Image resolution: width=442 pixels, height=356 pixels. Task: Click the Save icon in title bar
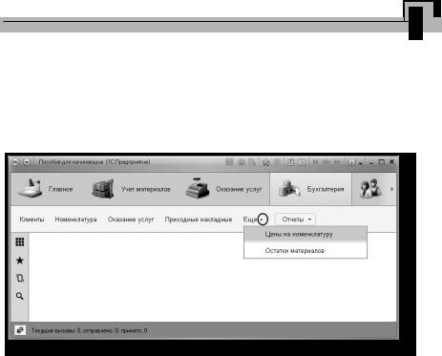coord(229,162)
